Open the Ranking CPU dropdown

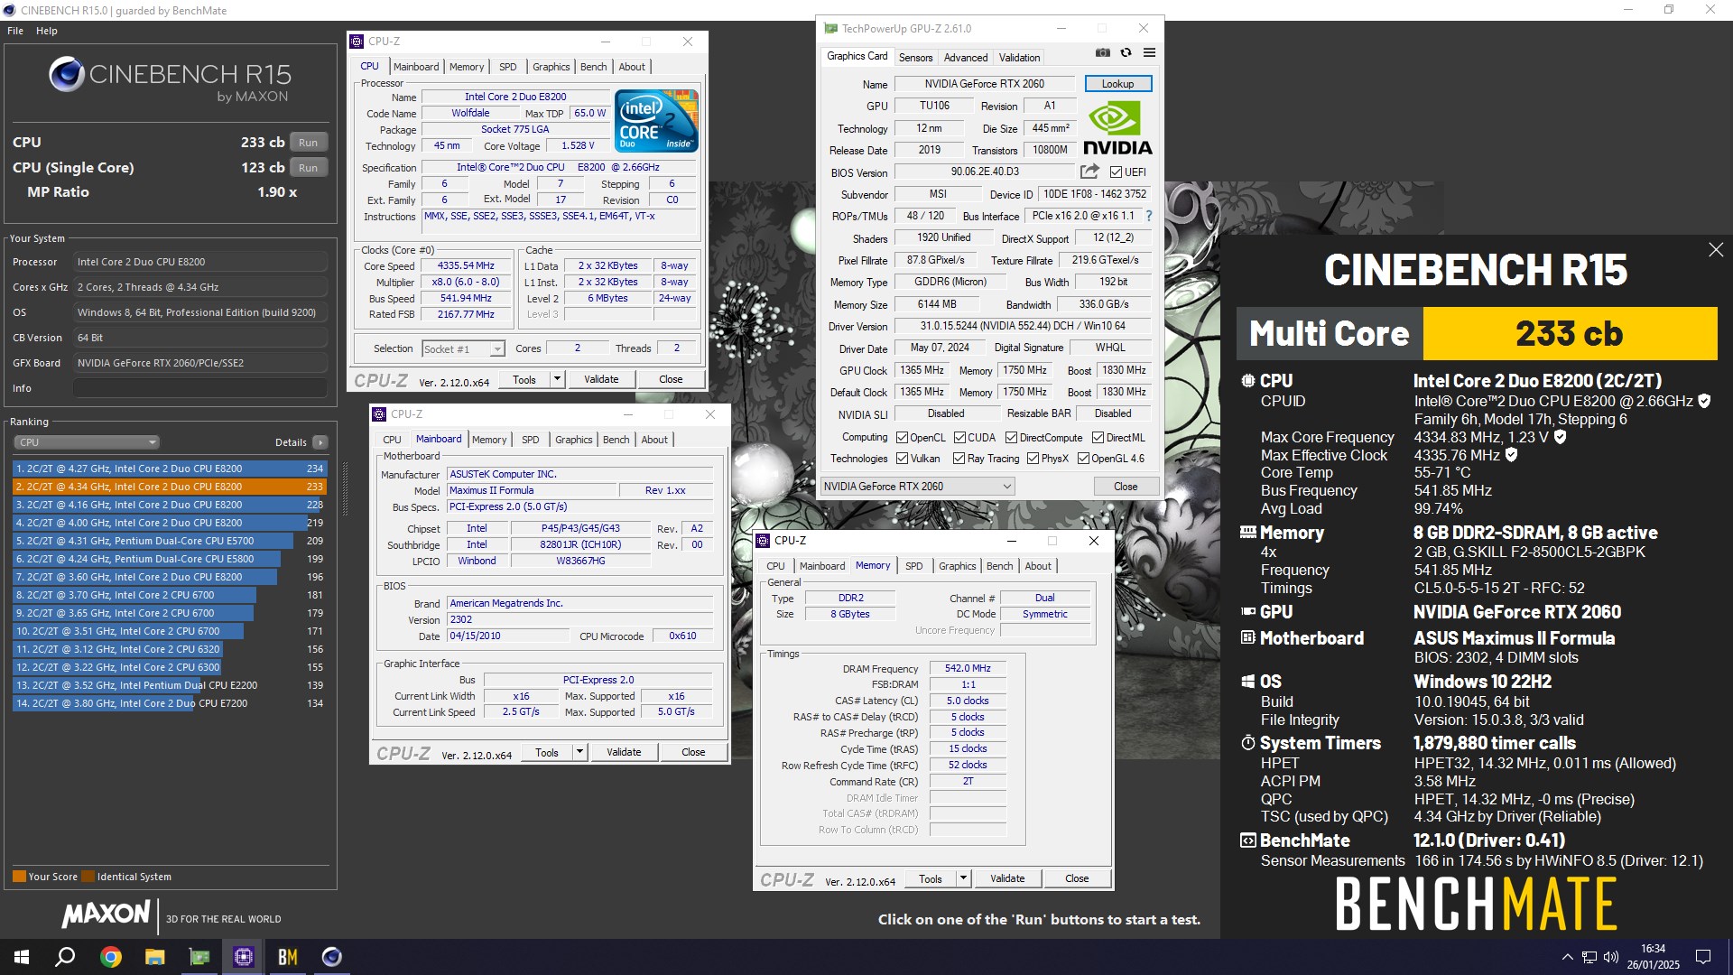87,442
